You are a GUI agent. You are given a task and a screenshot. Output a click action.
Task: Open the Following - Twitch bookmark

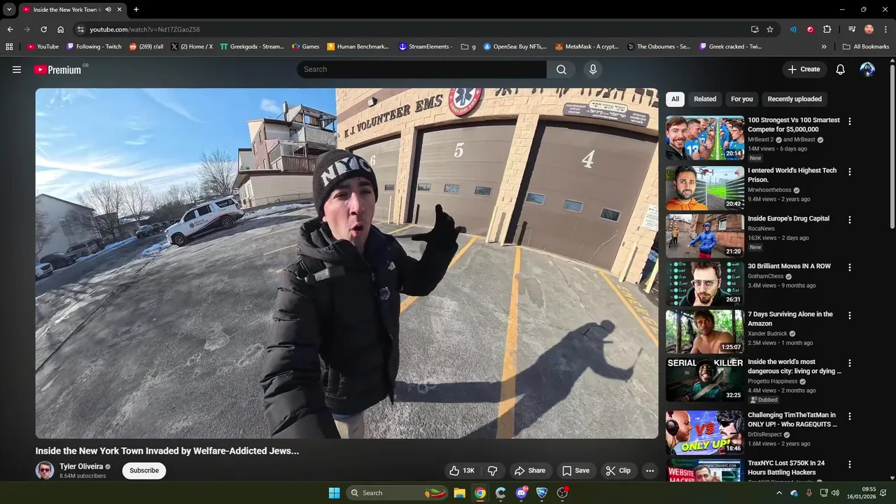click(x=94, y=47)
